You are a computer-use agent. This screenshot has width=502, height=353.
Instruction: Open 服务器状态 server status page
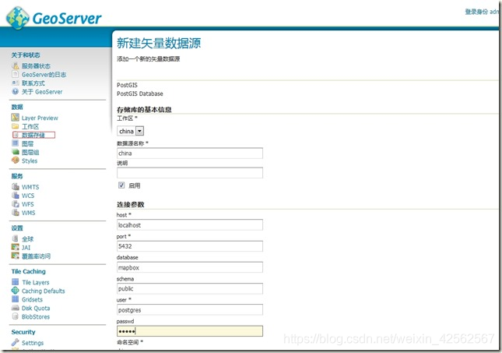[x=36, y=66]
